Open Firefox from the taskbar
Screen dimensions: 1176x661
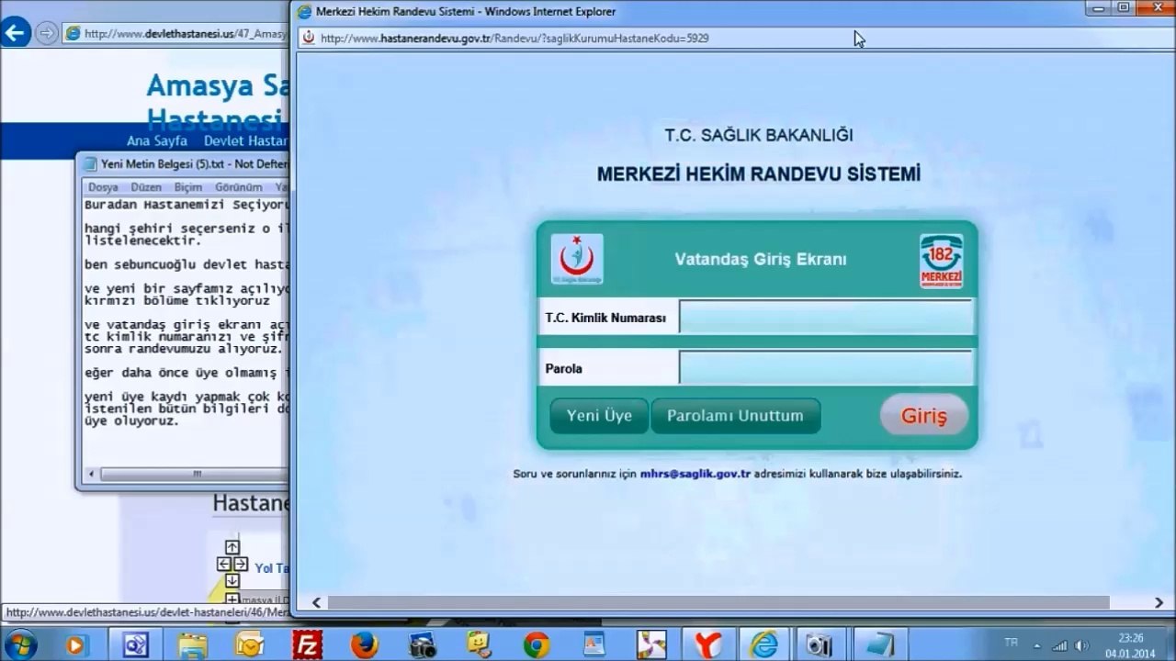[365, 645]
